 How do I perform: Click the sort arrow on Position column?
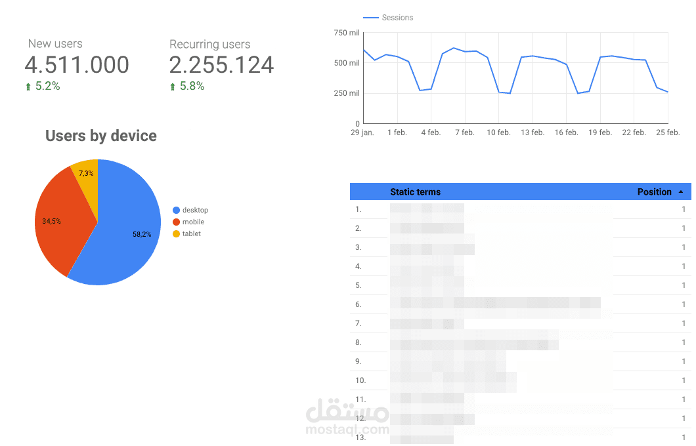point(680,192)
